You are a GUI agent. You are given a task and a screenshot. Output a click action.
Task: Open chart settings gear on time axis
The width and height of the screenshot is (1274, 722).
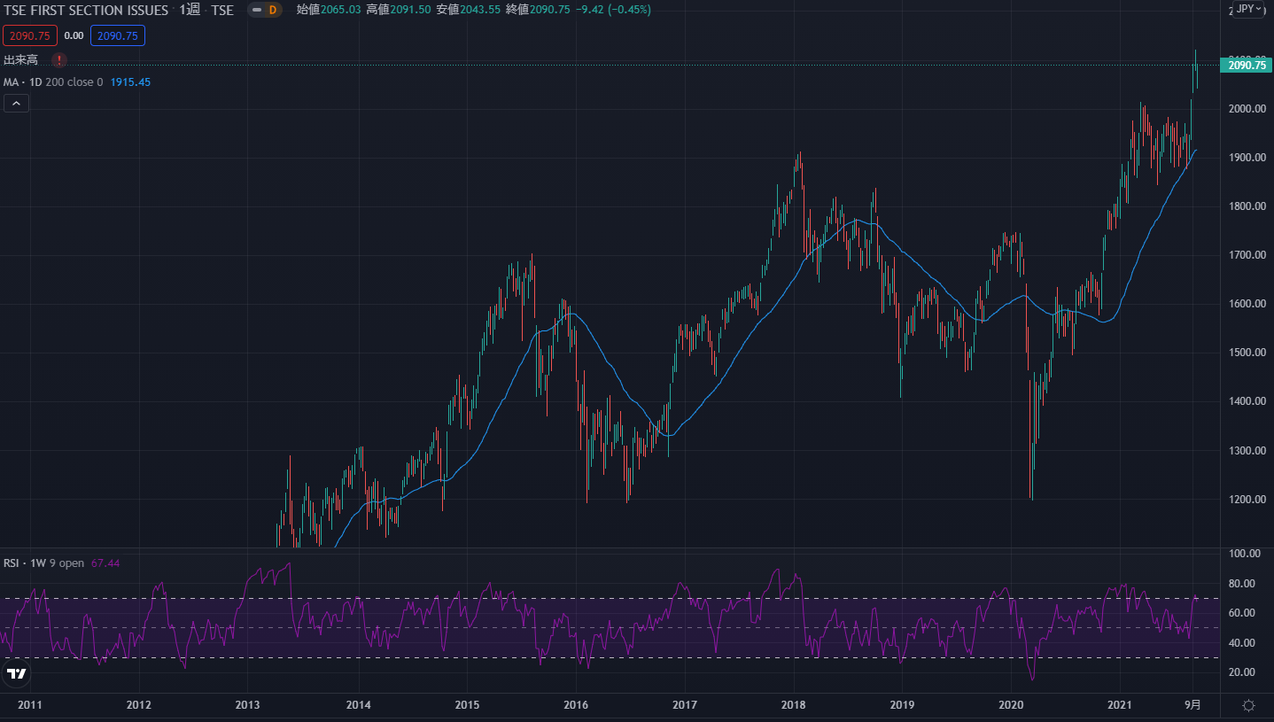click(x=1248, y=705)
